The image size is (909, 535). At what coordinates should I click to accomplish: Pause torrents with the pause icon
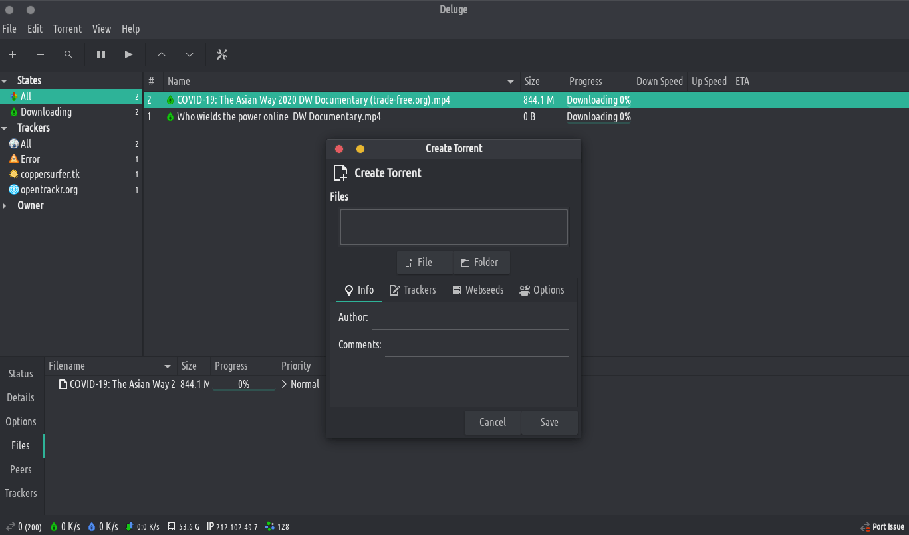pyautogui.click(x=101, y=54)
